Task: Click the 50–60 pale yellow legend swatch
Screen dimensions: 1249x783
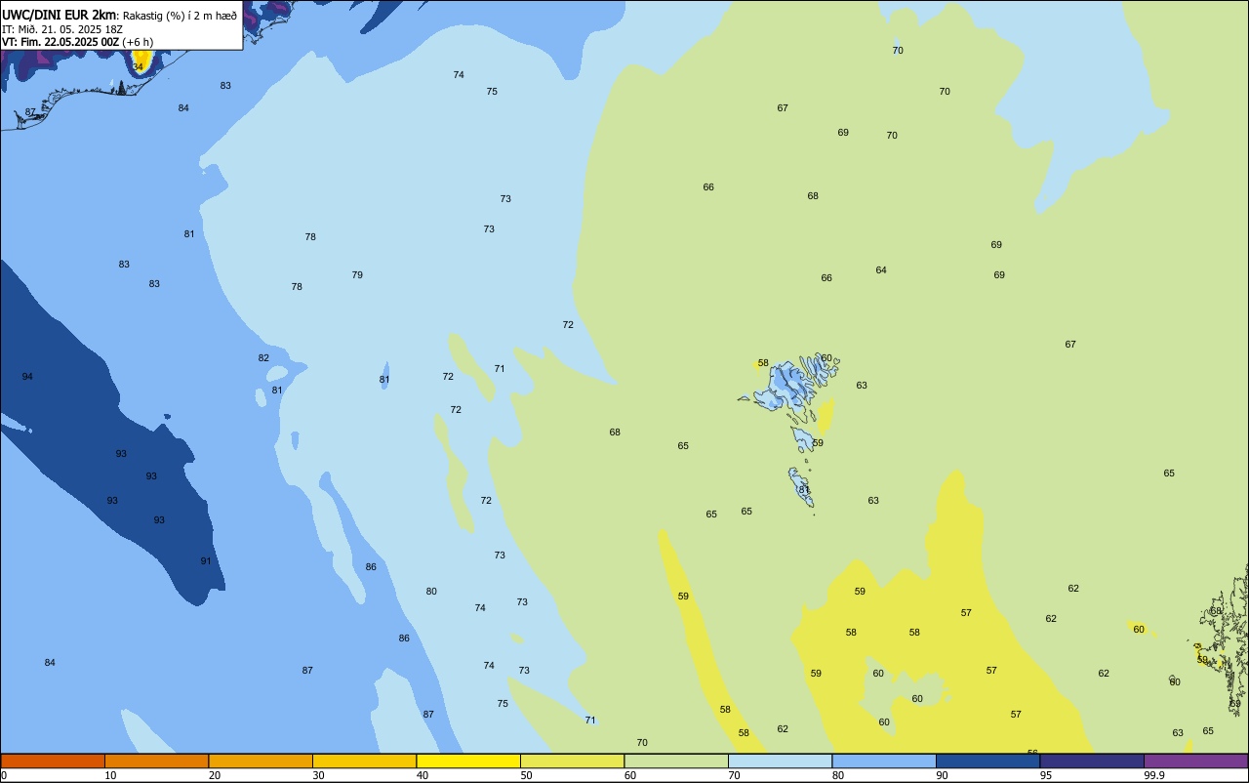Action: [572, 761]
